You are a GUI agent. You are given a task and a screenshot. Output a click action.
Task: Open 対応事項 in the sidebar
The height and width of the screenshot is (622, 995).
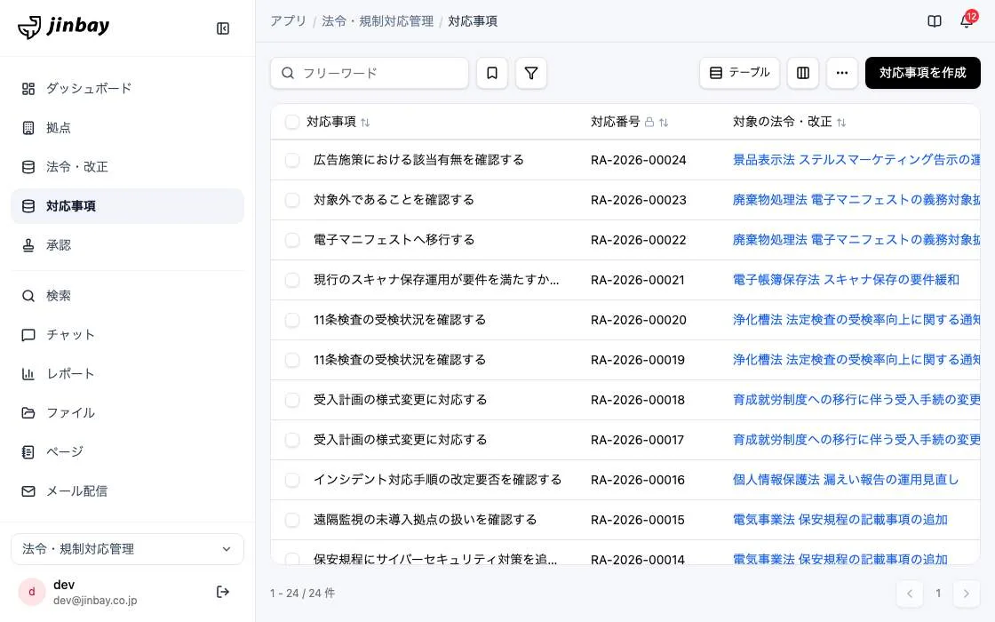click(x=128, y=206)
